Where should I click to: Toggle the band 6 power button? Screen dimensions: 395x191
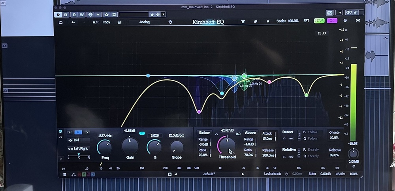tap(60, 131)
